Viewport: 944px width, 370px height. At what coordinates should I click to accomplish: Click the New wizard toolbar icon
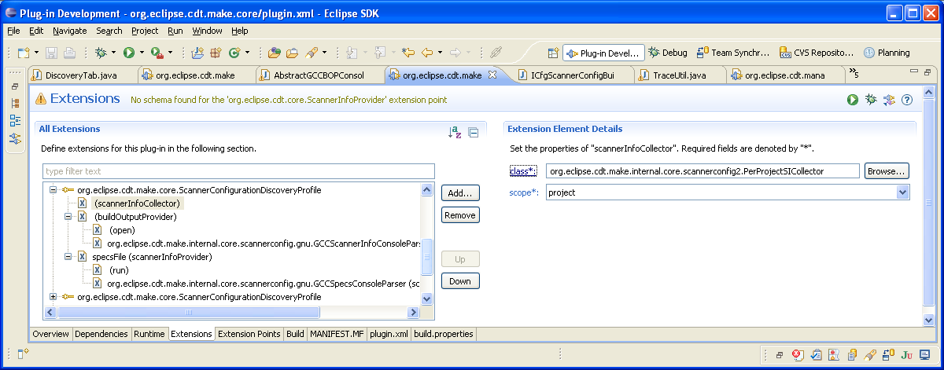24,53
